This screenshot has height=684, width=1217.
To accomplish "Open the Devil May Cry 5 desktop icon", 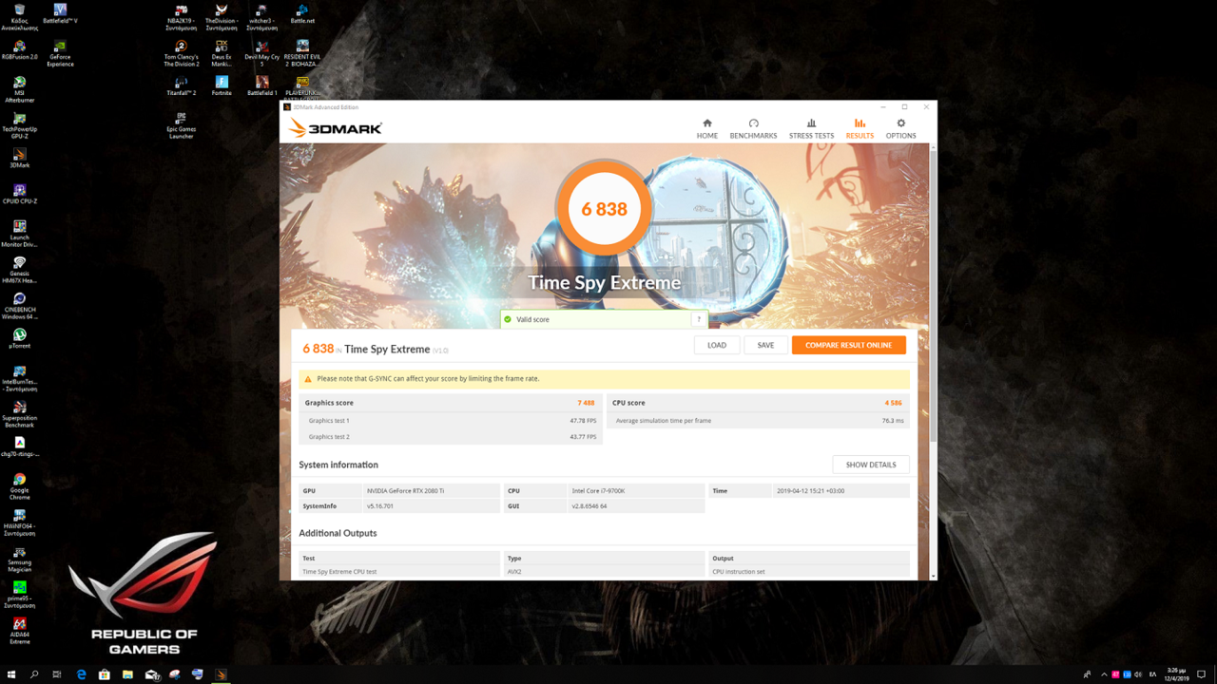I will coord(262,53).
